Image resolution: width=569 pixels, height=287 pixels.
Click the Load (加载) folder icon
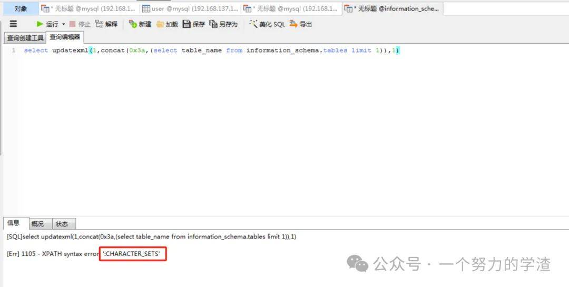click(x=160, y=24)
